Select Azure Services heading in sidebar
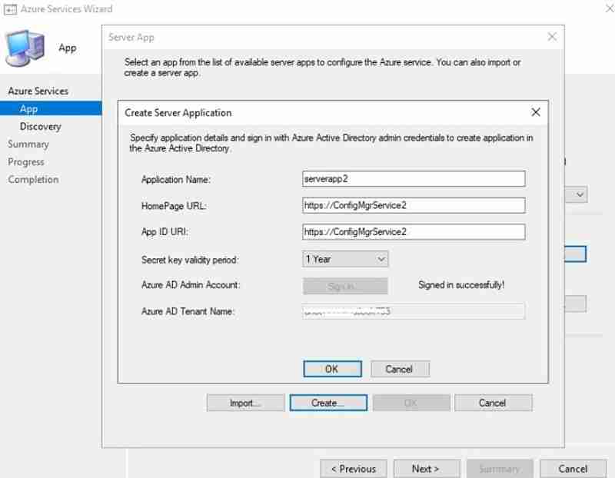Screen dimensions: 615x478 tap(38, 91)
